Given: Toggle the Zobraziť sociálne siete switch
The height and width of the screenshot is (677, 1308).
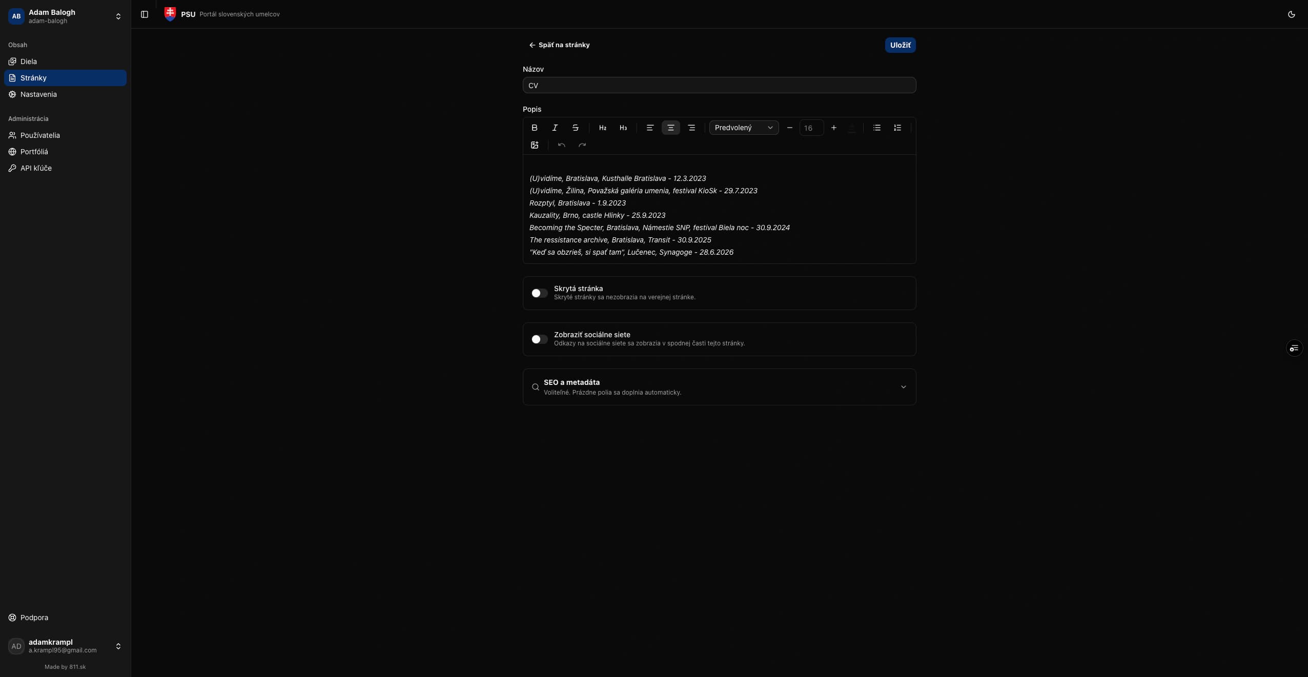Looking at the screenshot, I should 539,339.
